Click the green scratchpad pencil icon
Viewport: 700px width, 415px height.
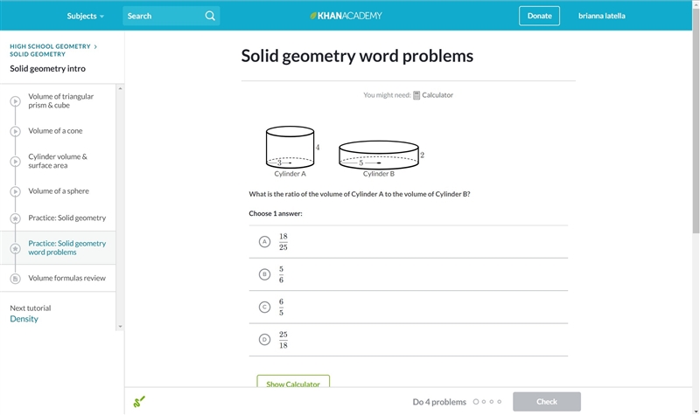[x=139, y=402]
